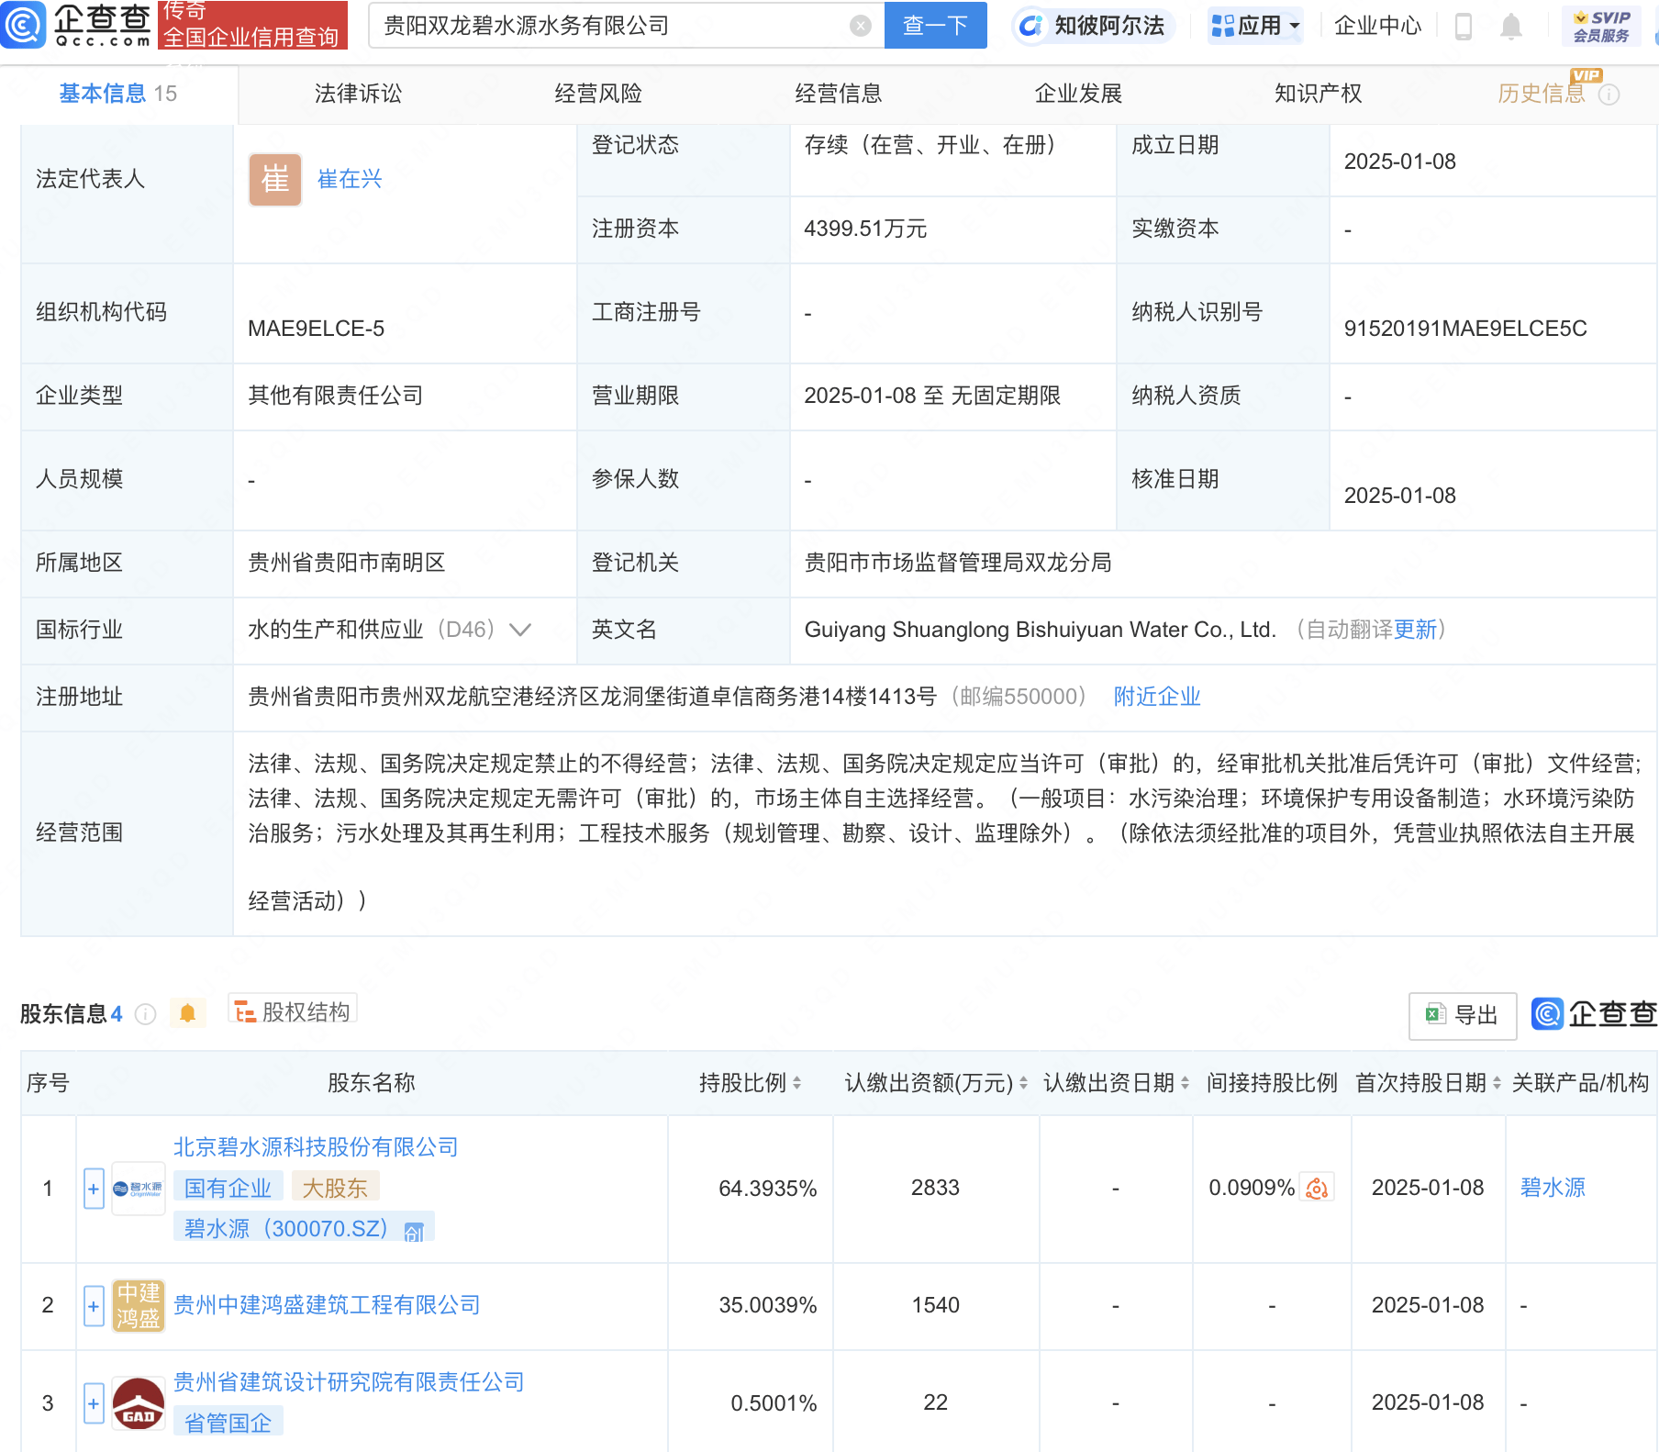Click the shareholder alert bell icon

tap(187, 1012)
